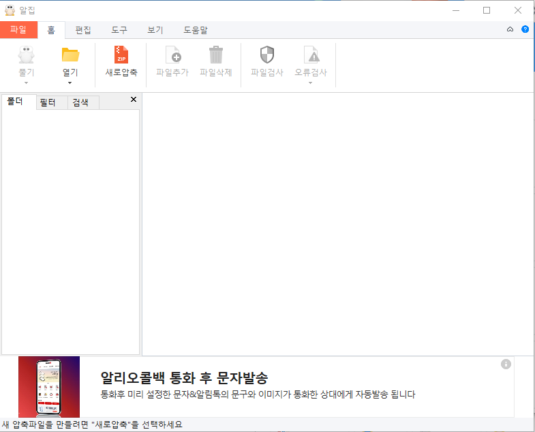Click the 열기 yellow folder icon
The width and height of the screenshot is (535, 432).
(70, 55)
